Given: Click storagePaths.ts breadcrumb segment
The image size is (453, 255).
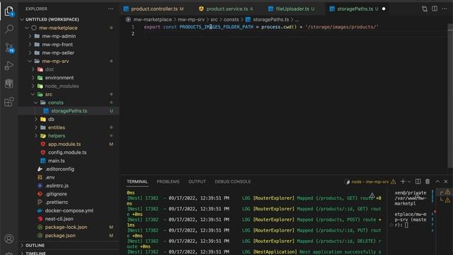Looking at the screenshot, I should click(270, 19).
